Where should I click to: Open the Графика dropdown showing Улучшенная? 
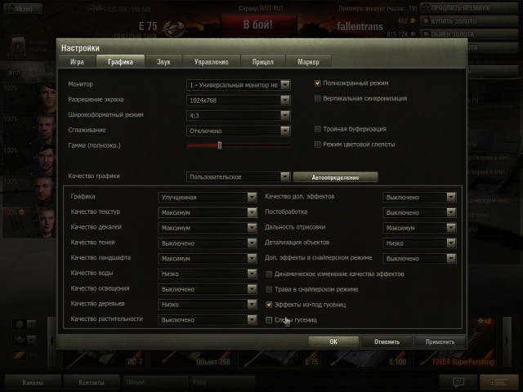coord(208,198)
